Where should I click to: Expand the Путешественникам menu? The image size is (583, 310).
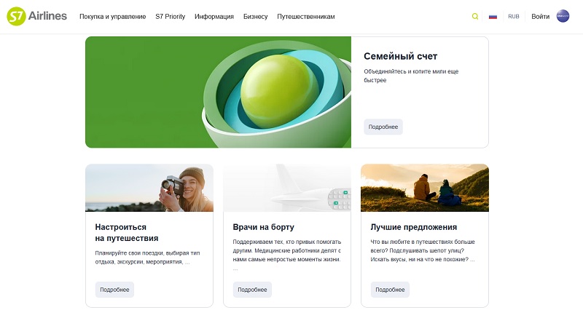(305, 16)
